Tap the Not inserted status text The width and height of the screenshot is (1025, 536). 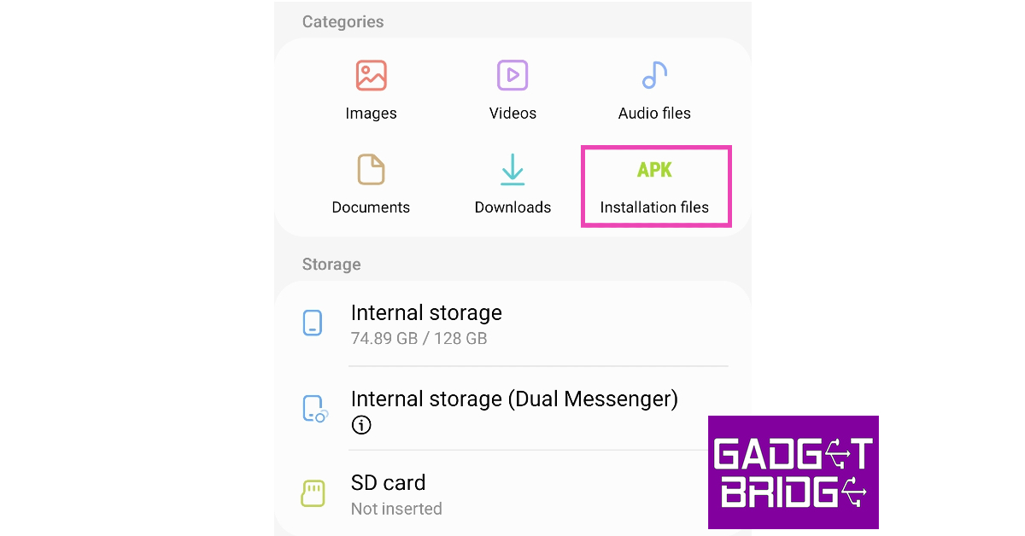(396, 509)
